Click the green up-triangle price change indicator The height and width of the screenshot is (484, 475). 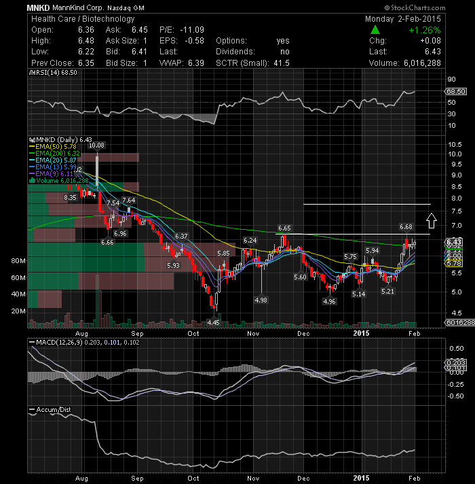pos(375,30)
